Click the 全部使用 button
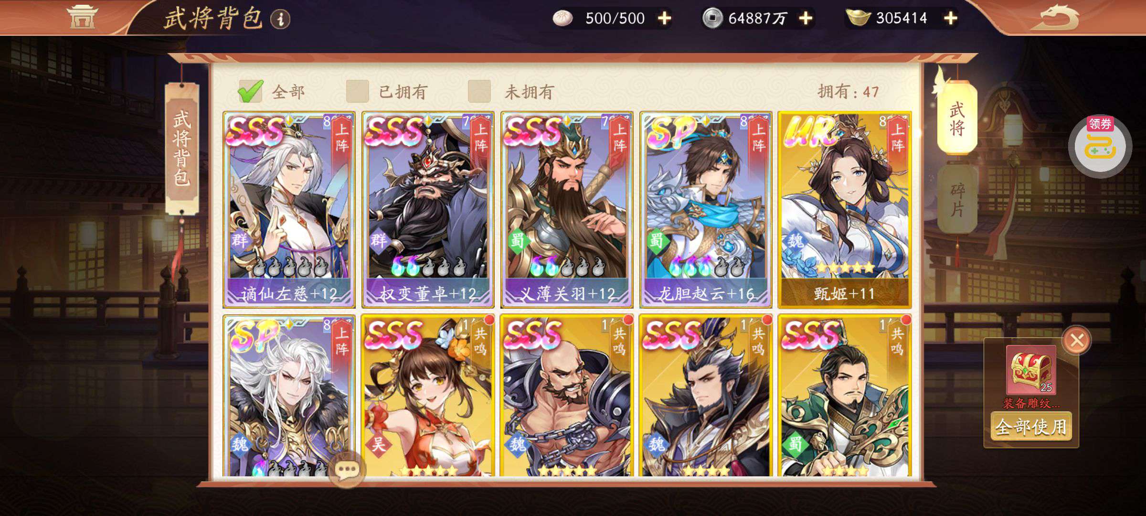 1031,427
